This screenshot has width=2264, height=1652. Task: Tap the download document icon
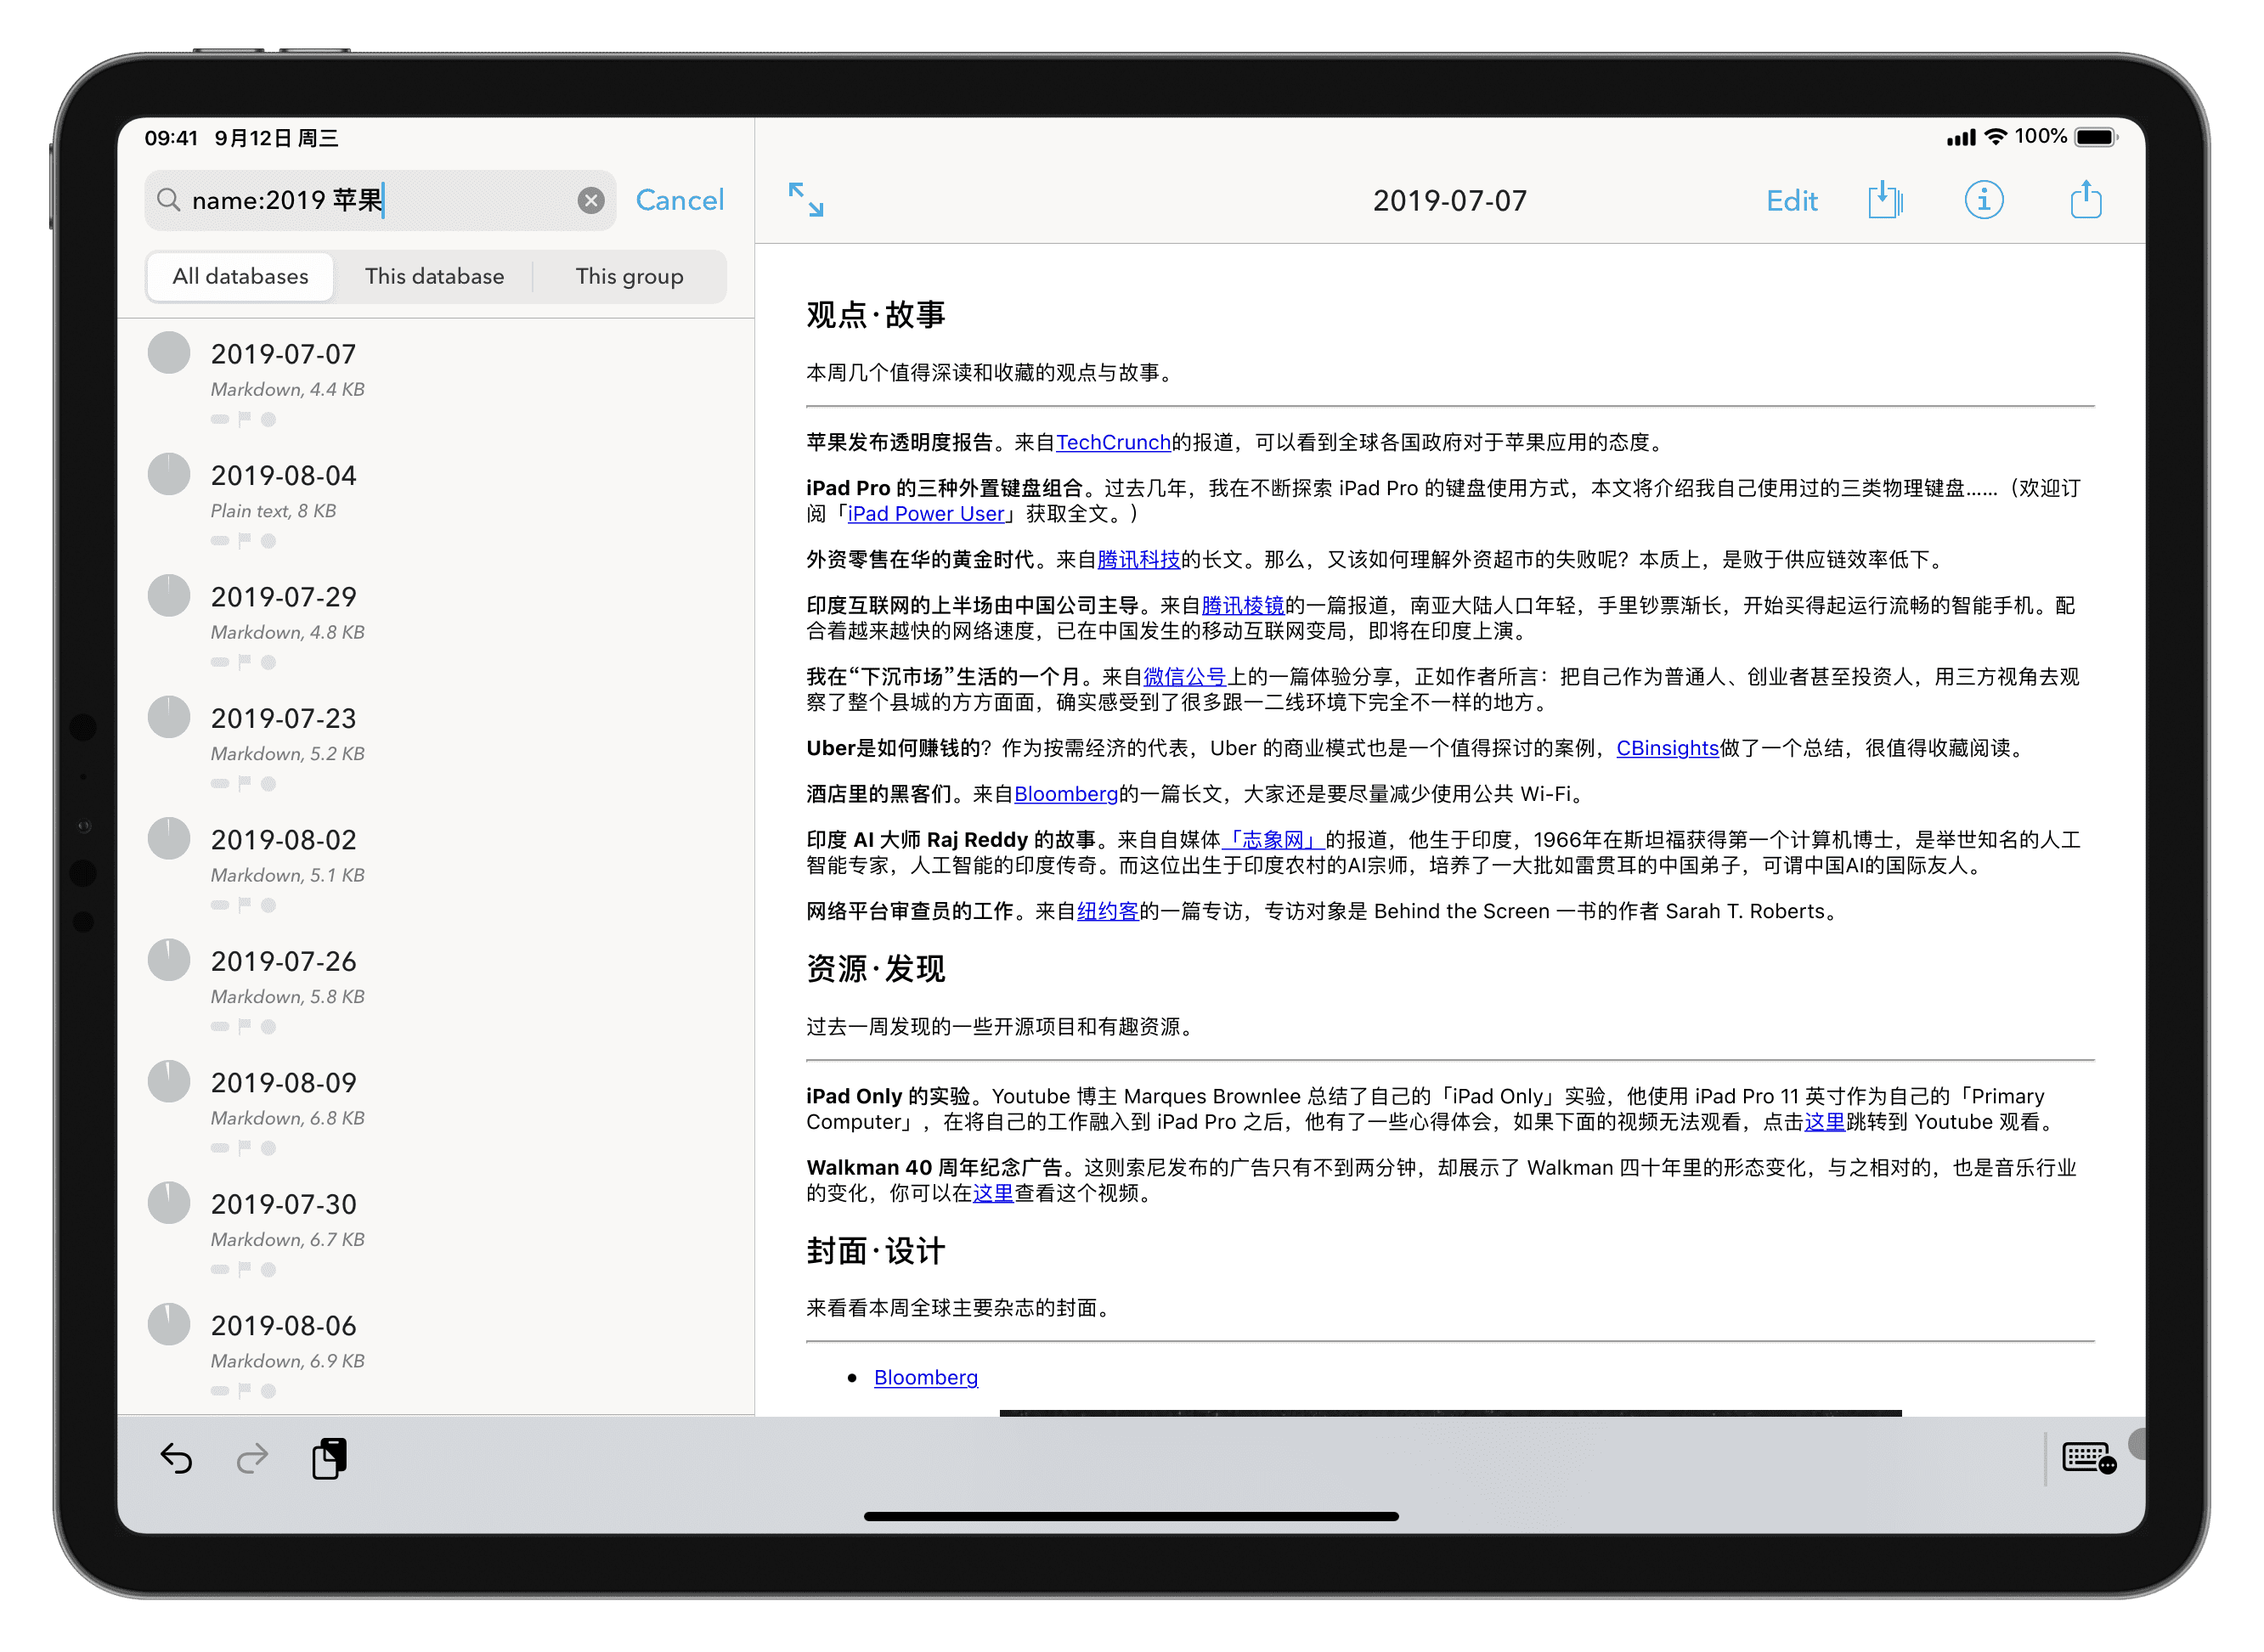coord(1884,199)
